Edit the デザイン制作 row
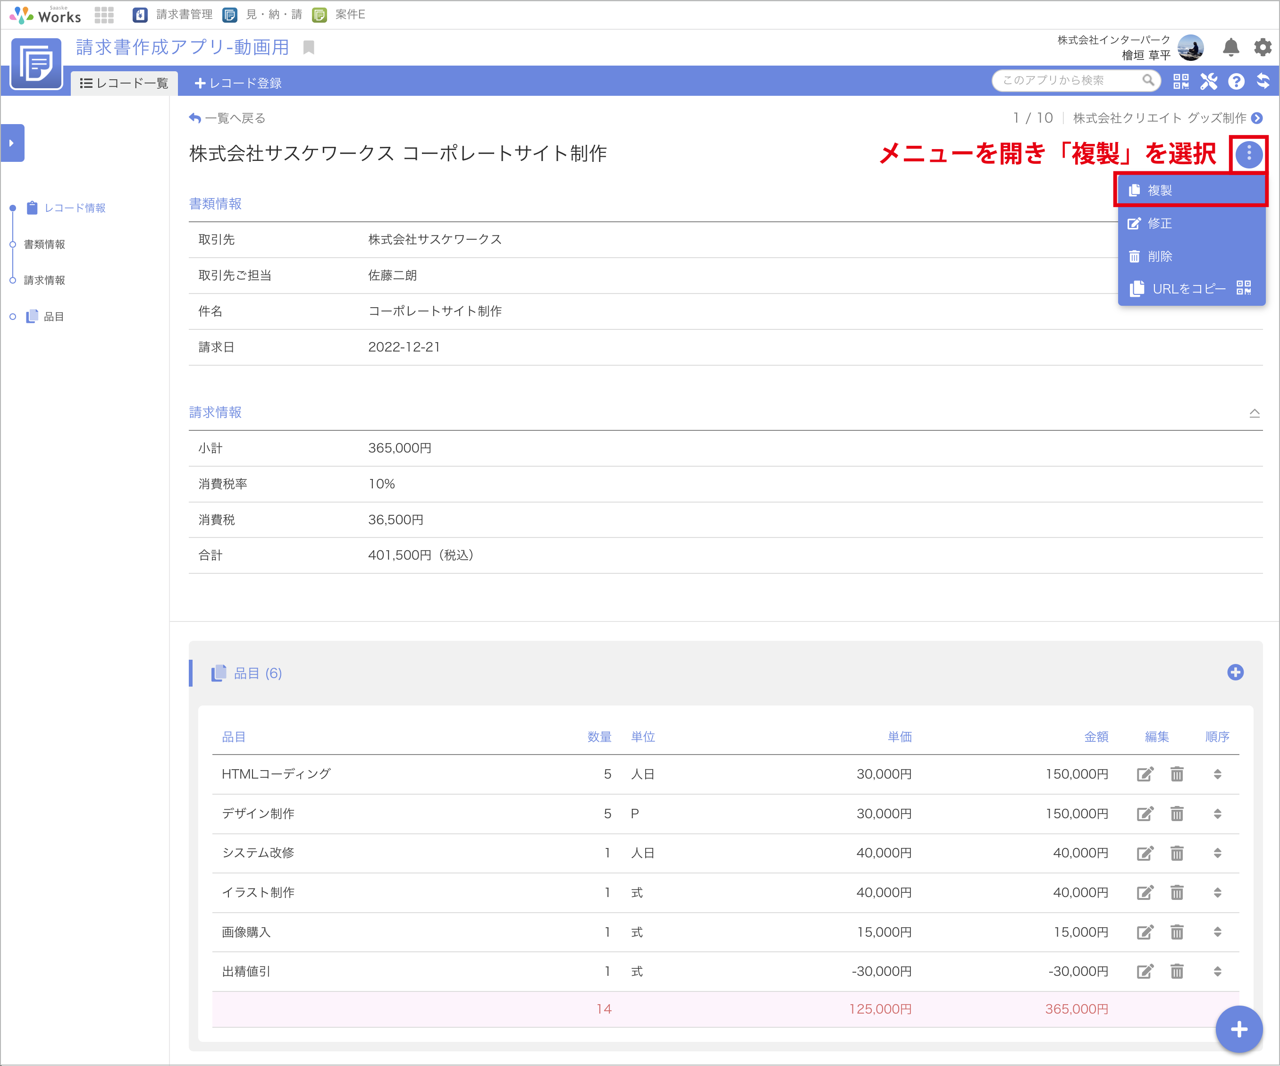 coord(1145,814)
